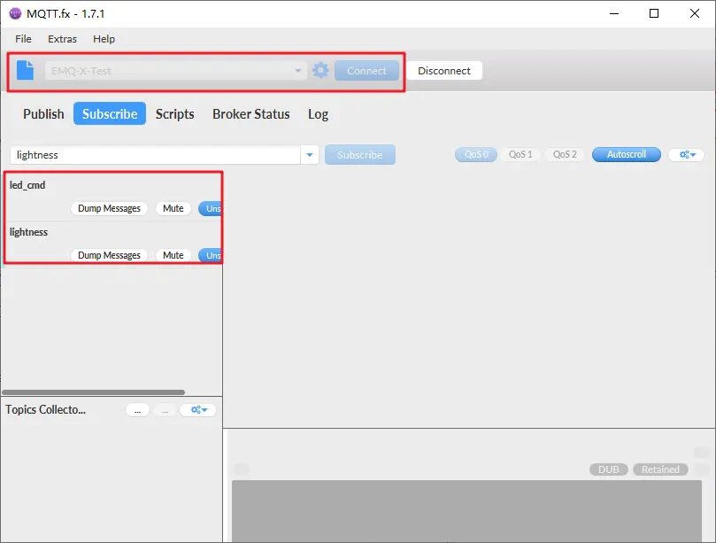Select the lightness subscription entry
716x543 pixels.
pyautogui.click(x=113, y=244)
